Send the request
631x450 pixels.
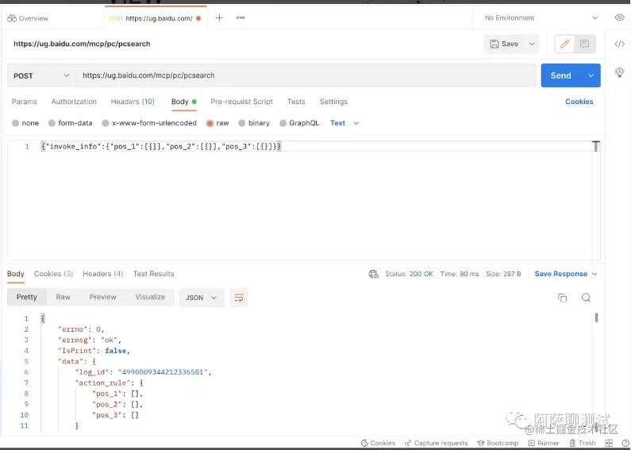tap(561, 75)
